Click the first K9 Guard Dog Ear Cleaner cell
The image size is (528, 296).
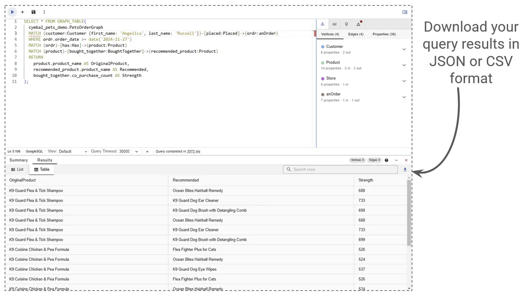196,200
